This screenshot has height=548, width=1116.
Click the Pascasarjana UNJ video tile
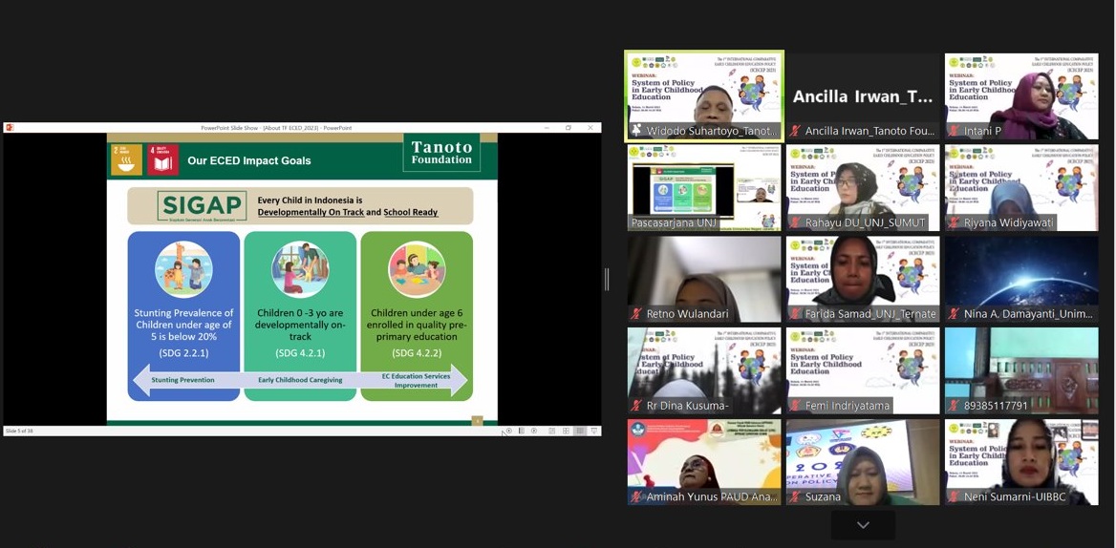coord(704,187)
